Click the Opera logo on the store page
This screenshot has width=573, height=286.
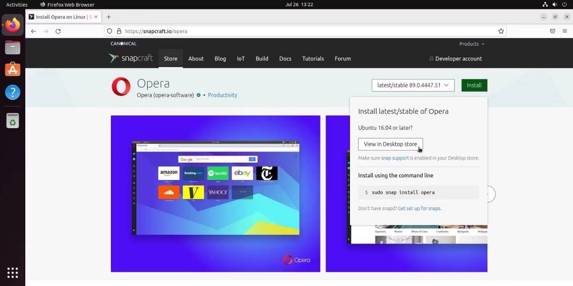[x=121, y=87]
